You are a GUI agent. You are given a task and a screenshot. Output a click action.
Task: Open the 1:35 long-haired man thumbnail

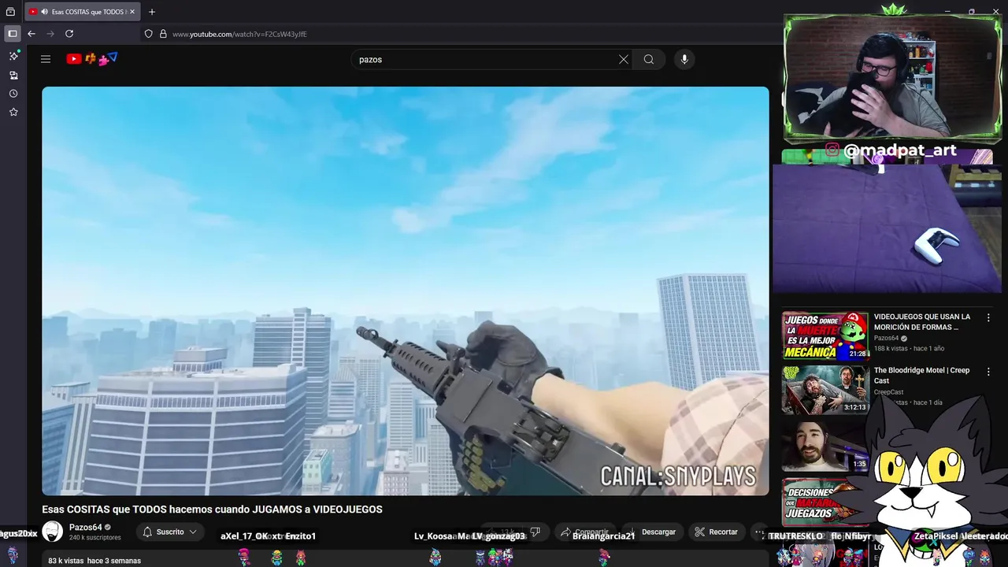point(825,446)
